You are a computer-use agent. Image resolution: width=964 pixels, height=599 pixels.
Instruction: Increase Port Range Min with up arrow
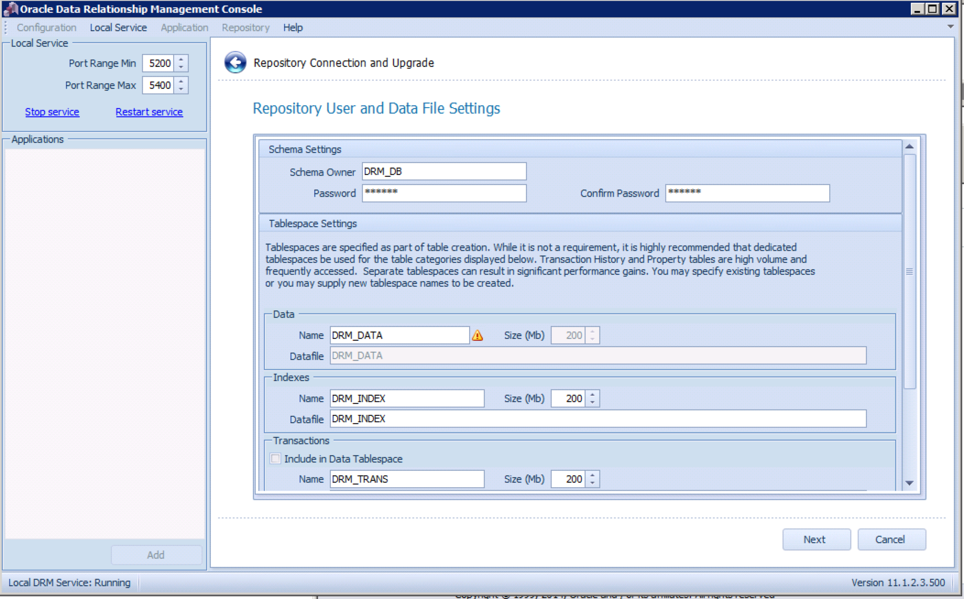point(181,59)
